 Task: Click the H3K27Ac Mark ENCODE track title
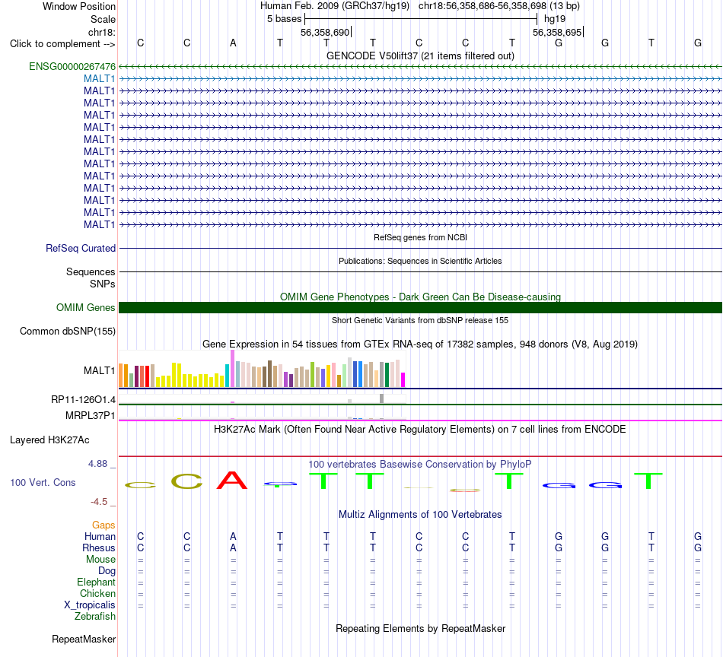420,430
